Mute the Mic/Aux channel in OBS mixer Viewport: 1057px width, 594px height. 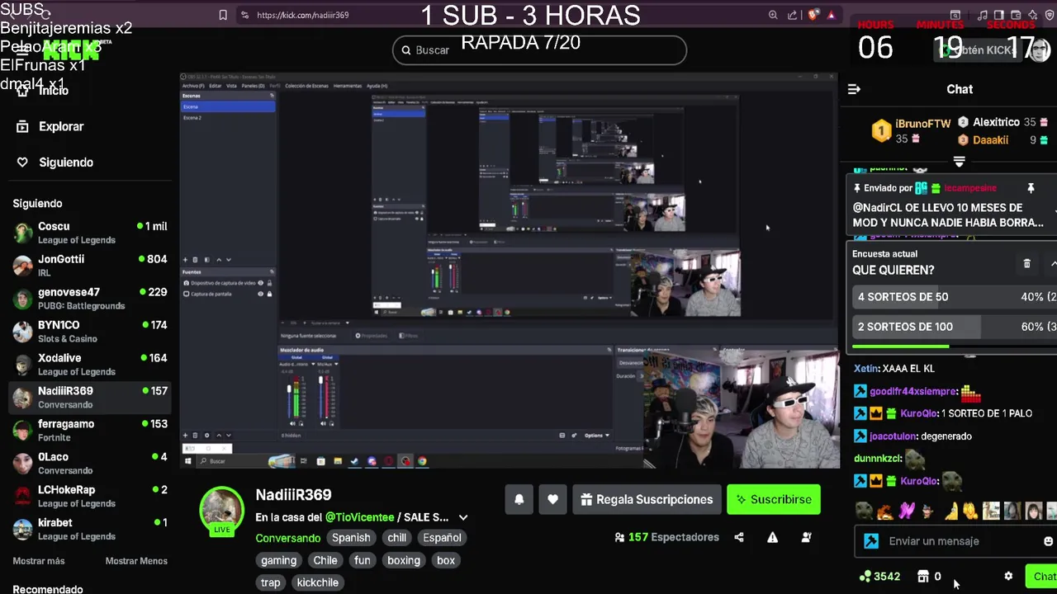(321, 424)
